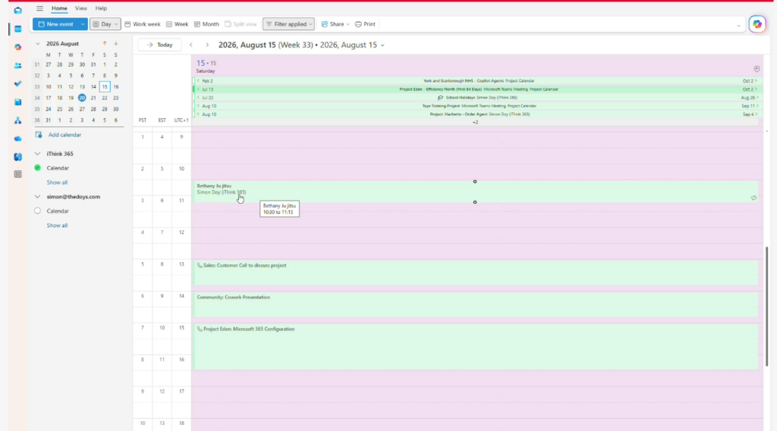Click Show all under simon@thedoys.com
Image resolution: width=777 pixels, height=431 pixels.
(x=57, y=225)
